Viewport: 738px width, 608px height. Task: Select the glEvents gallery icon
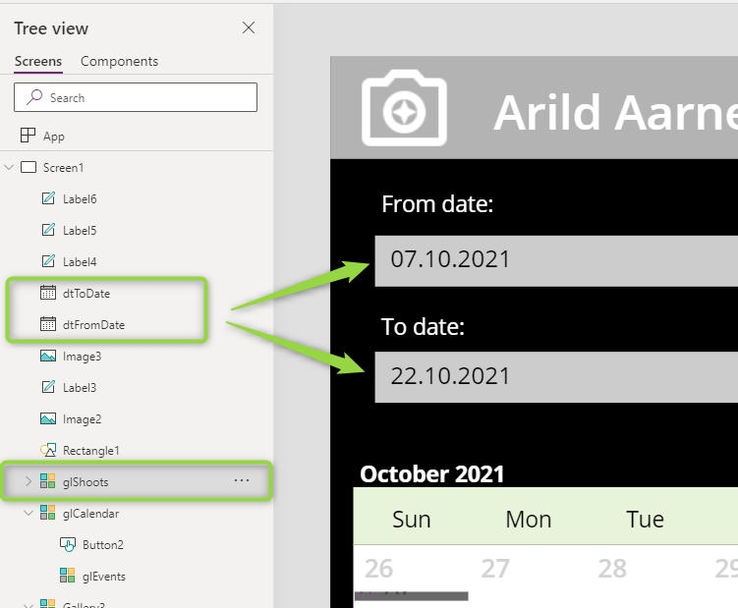(x=67, y=575)
